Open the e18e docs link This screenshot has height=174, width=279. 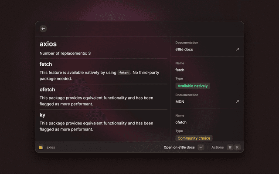coord(184,49)
